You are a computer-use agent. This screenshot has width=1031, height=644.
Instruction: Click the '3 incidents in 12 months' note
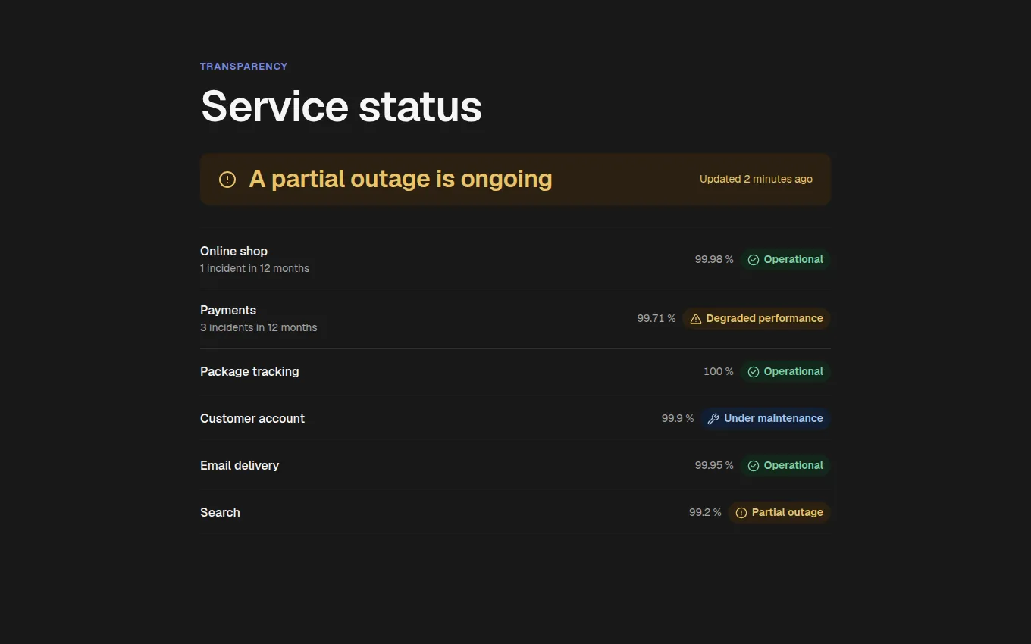pos(259,327)
